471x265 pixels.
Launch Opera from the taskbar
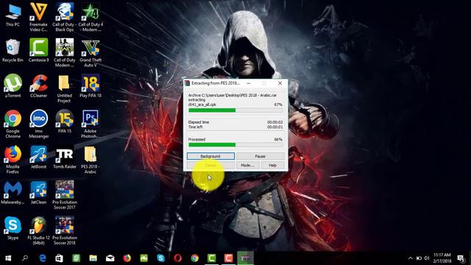point(178,258)
